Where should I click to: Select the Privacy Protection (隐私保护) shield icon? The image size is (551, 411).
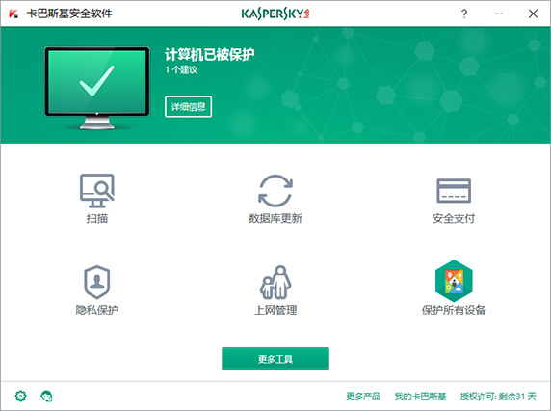[x=97, y=283]
